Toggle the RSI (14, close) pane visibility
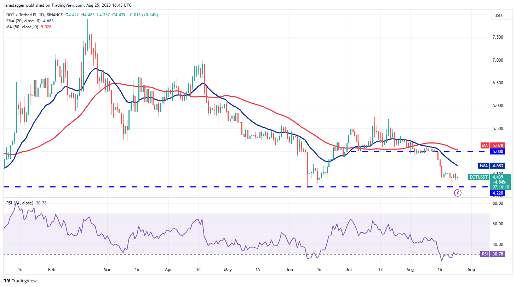The height and width of the screenshot is (287, 516). click(19, 202)
